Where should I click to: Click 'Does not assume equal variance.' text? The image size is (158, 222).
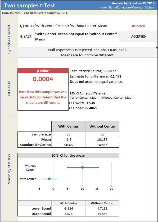pyautogui.click(x=97, y=82)
